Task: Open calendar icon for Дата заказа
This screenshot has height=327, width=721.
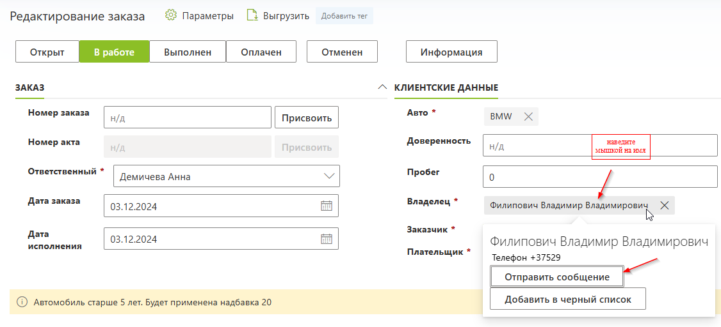Action: 326,206
